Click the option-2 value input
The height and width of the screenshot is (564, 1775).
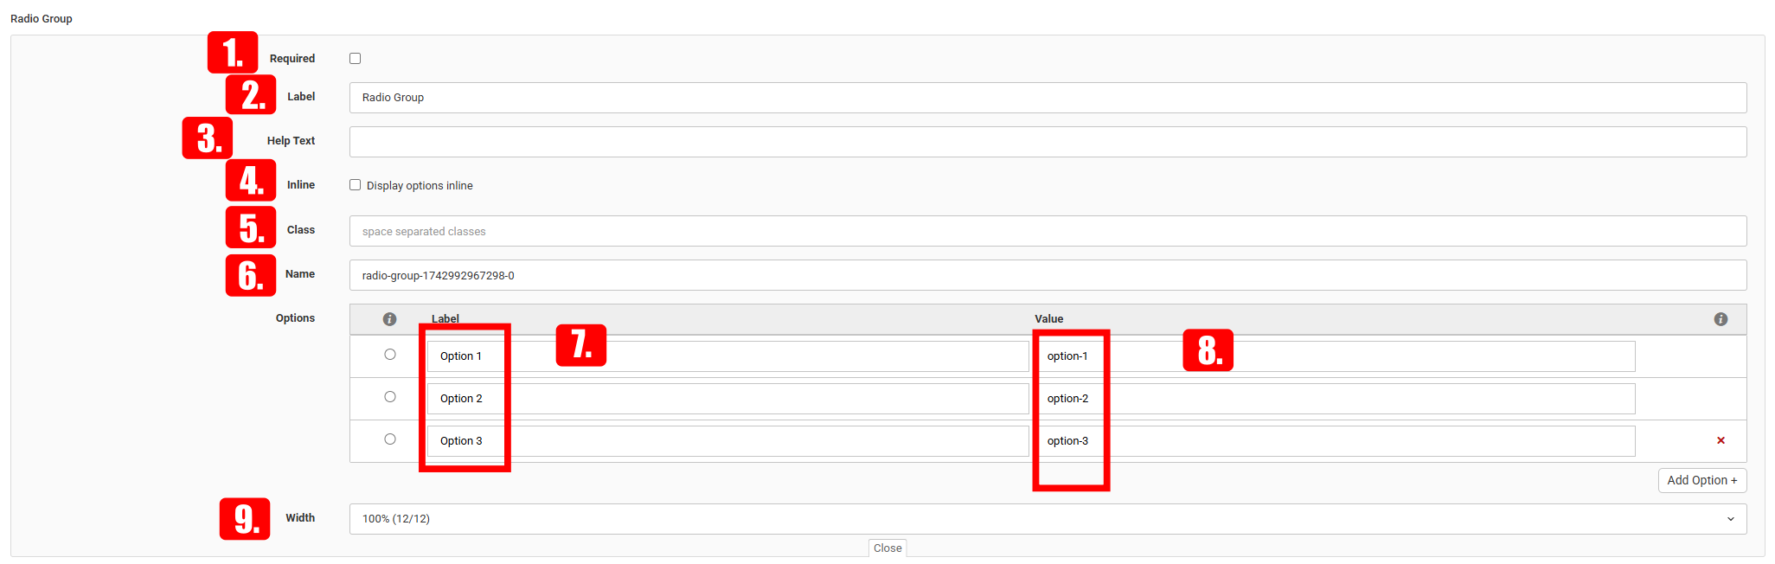coord(1335,399)
